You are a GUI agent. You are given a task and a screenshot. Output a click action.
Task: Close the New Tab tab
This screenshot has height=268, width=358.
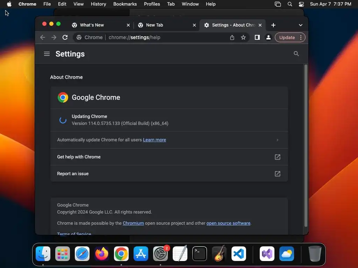point(194,25)
